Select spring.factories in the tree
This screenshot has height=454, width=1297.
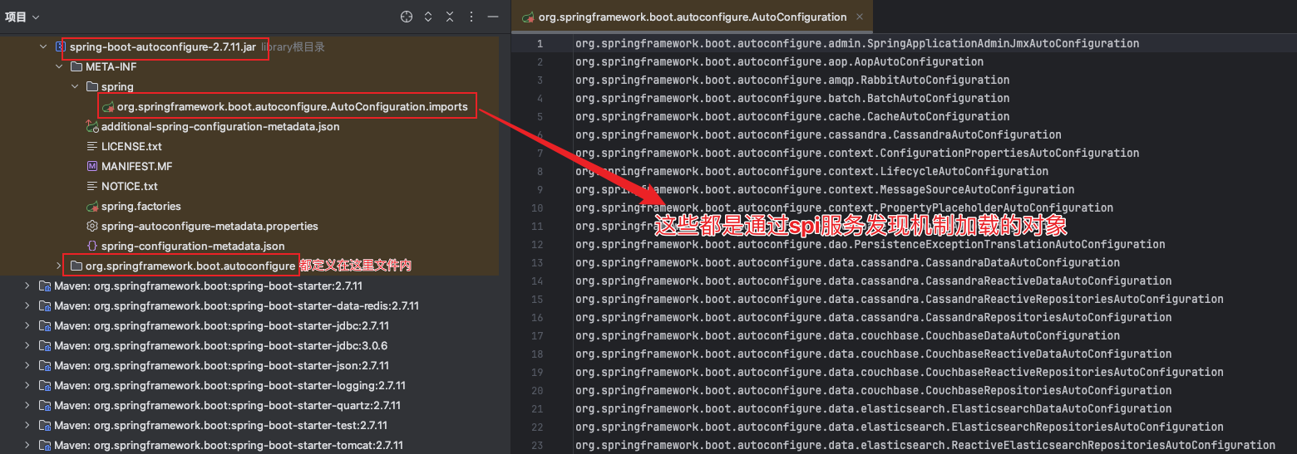click(x=141, y=207)
